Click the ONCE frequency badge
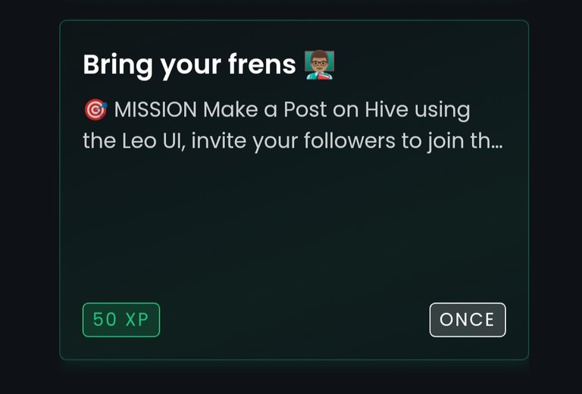The height and width of the screenshot is (394, 582). click(x=468, y=320)
